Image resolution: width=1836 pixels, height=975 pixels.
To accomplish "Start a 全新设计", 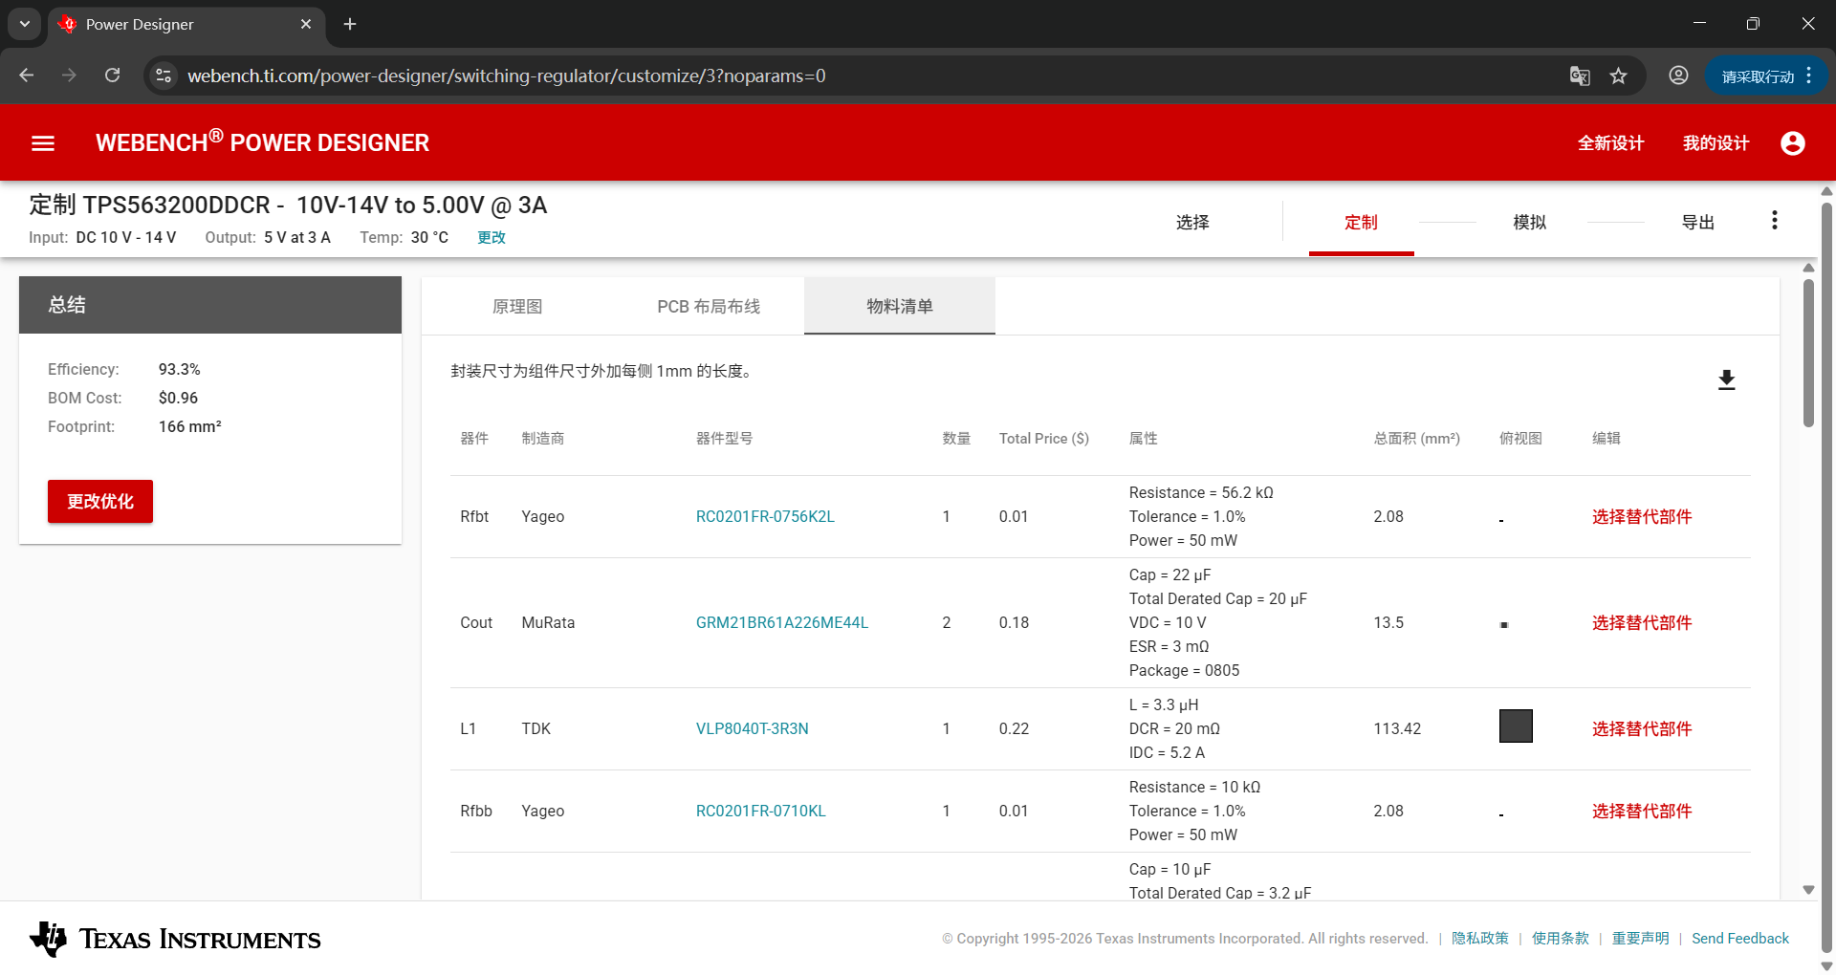I will pos(1610,143).
